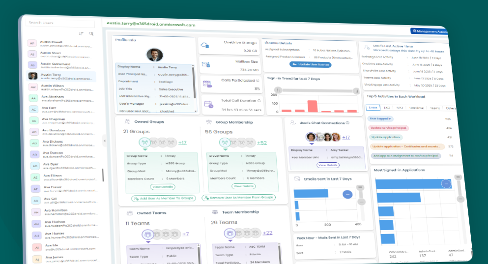Switch to the OneDrive workload tab
Image resolution: width=488 pixels, height=264 pixels.
click(x=416, y=108)
